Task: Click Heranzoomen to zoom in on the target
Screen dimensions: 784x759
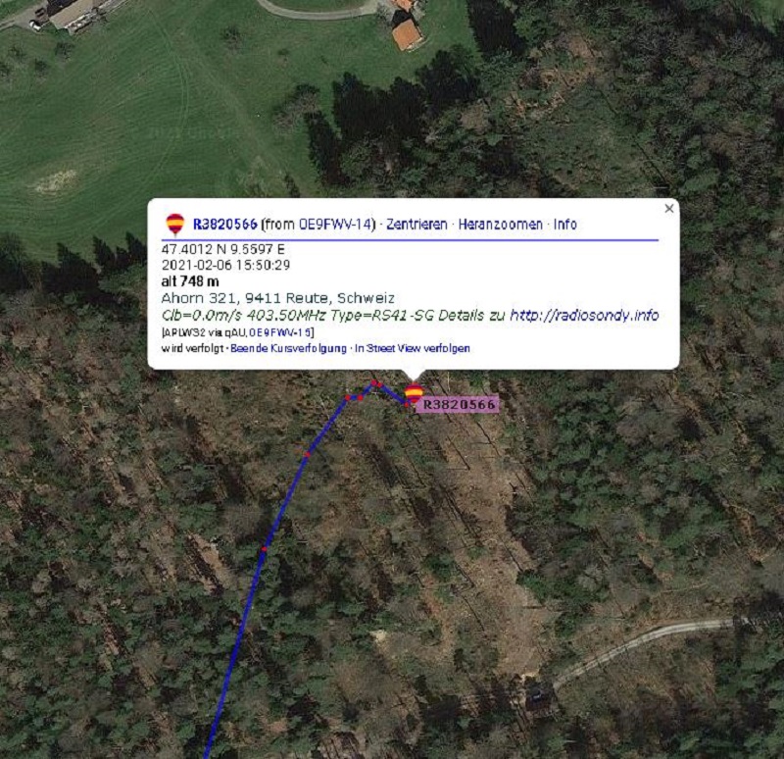Action: point(500,225)
